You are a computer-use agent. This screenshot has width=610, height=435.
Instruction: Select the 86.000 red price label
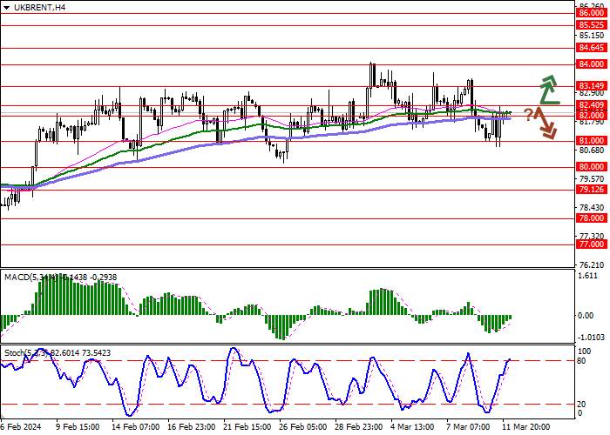point(592,13)
